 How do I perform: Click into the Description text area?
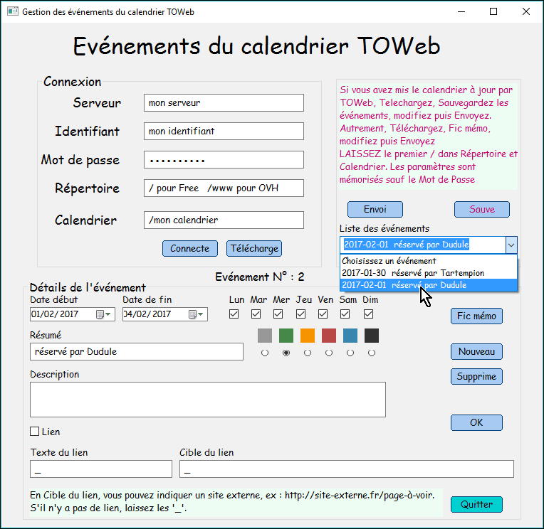[207, 399]
